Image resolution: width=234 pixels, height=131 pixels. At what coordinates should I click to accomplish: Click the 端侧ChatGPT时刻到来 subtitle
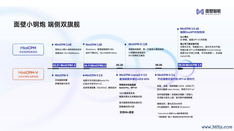pos(192,32)
